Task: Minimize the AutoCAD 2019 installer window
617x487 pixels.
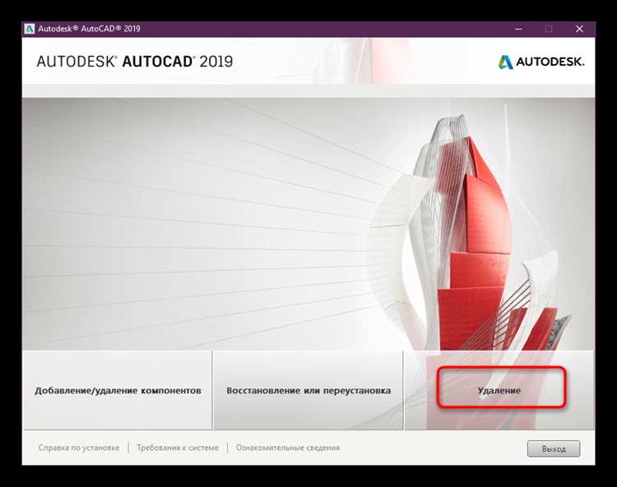Action: click(518, 29)
